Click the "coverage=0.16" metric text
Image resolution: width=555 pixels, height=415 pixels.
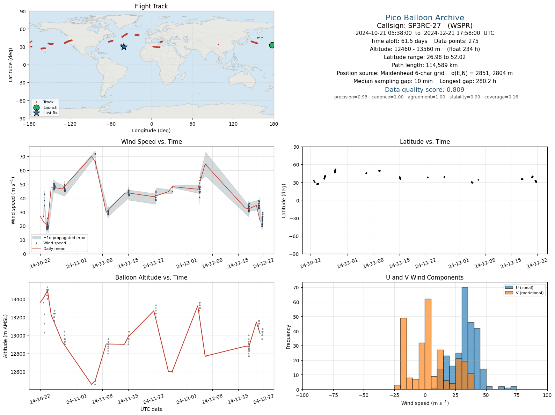501,97
